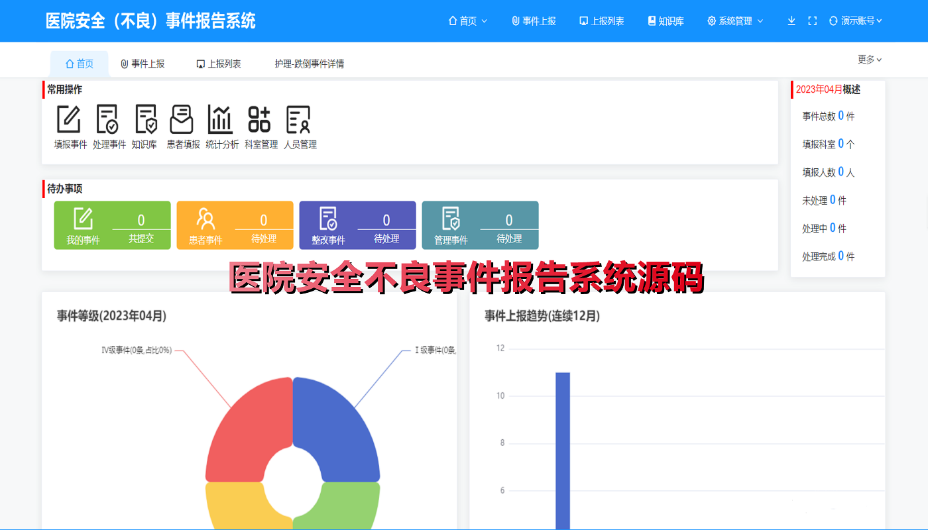
Task: Open the 整改事件 pending card
Action: pos(357,225)
